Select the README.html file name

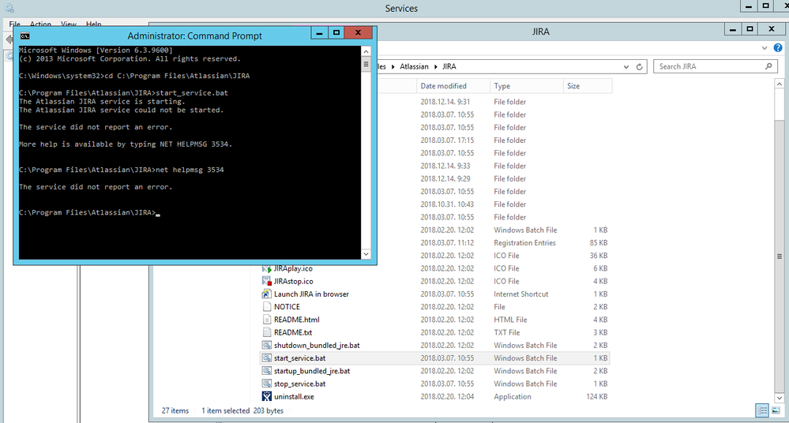297,320
